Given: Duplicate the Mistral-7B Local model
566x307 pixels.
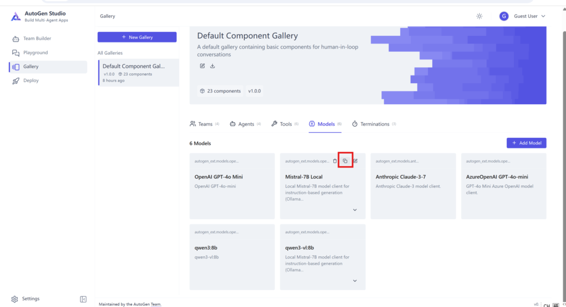Looking at the screenshot, I should tap(345, 161).
